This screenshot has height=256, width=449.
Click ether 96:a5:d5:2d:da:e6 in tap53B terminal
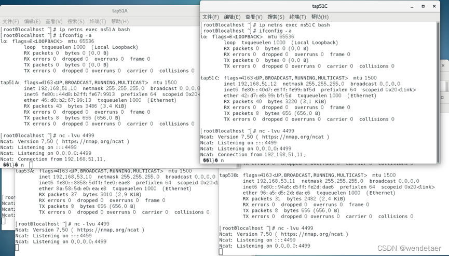point(276,193)
